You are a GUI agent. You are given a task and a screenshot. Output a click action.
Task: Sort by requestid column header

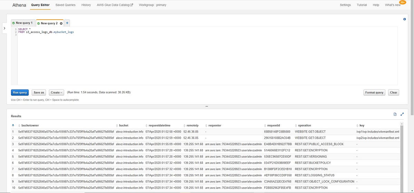tap(274, 126)
